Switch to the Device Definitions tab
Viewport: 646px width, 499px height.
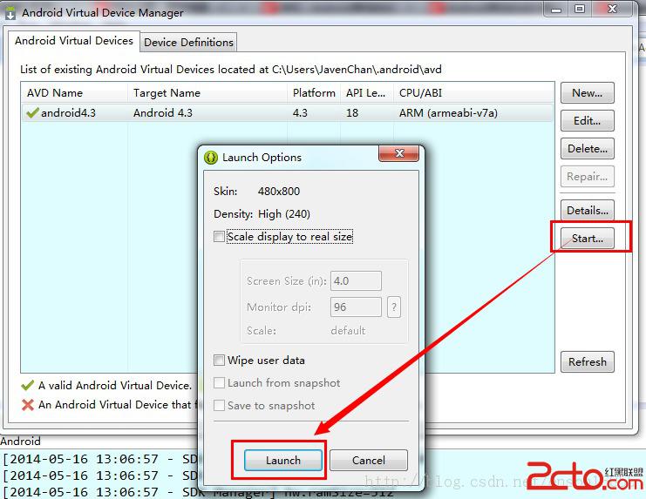click(188, 43)
